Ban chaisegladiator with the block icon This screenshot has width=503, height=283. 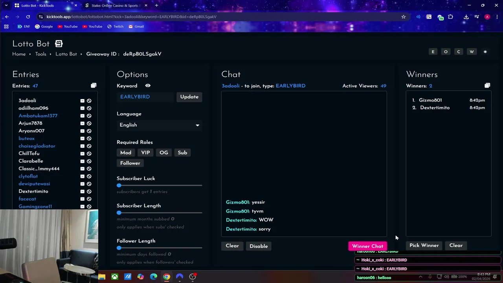tap(89, 146)
